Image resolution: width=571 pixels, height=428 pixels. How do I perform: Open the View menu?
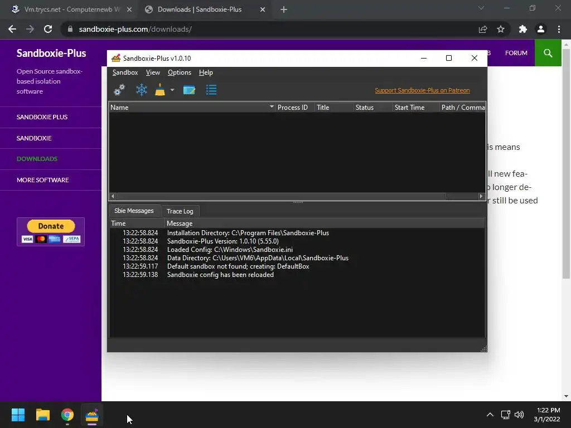(x=153, y=72)
